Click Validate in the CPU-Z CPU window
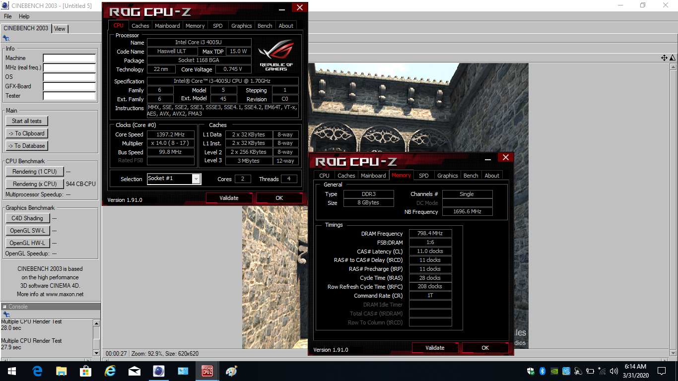Image resolution: width=678 pixels, height=381 pixels. pyautogui.click(x=229, y=198)
